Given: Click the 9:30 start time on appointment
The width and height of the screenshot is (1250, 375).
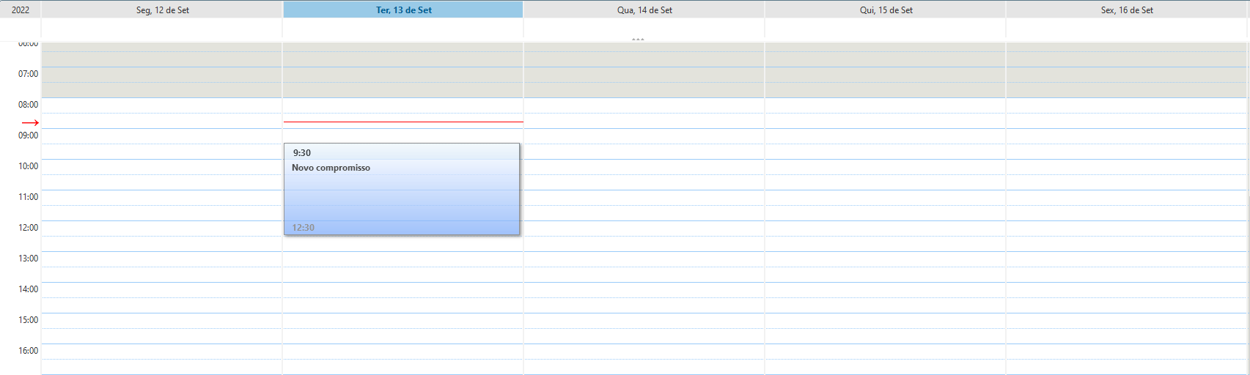Looking at the screenshot, I should pos(302,153).
